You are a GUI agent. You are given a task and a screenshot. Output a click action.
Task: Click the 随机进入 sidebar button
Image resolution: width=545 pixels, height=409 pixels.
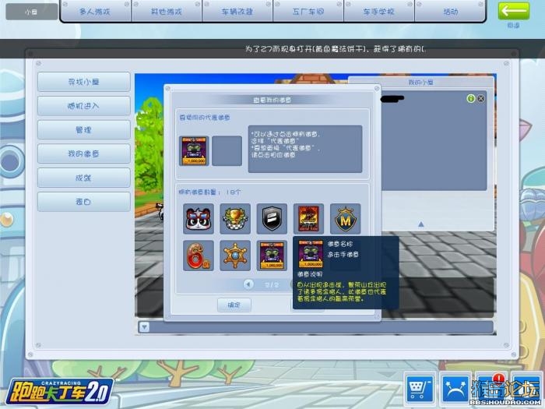click(x=84, y=106)
